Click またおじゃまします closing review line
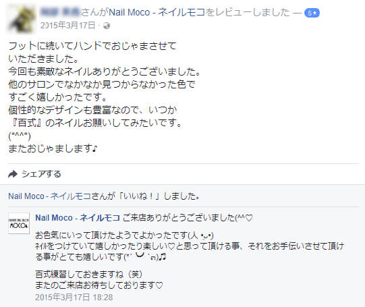 53,148
